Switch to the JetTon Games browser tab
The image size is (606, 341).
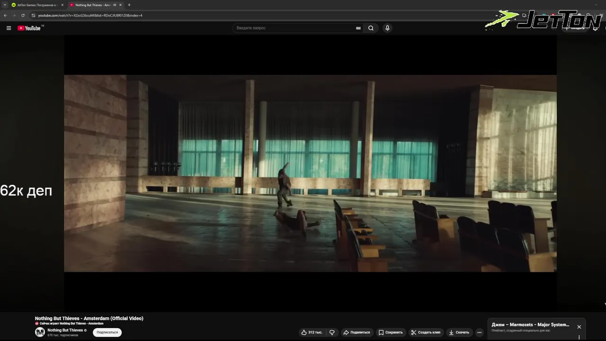[37, 5]
